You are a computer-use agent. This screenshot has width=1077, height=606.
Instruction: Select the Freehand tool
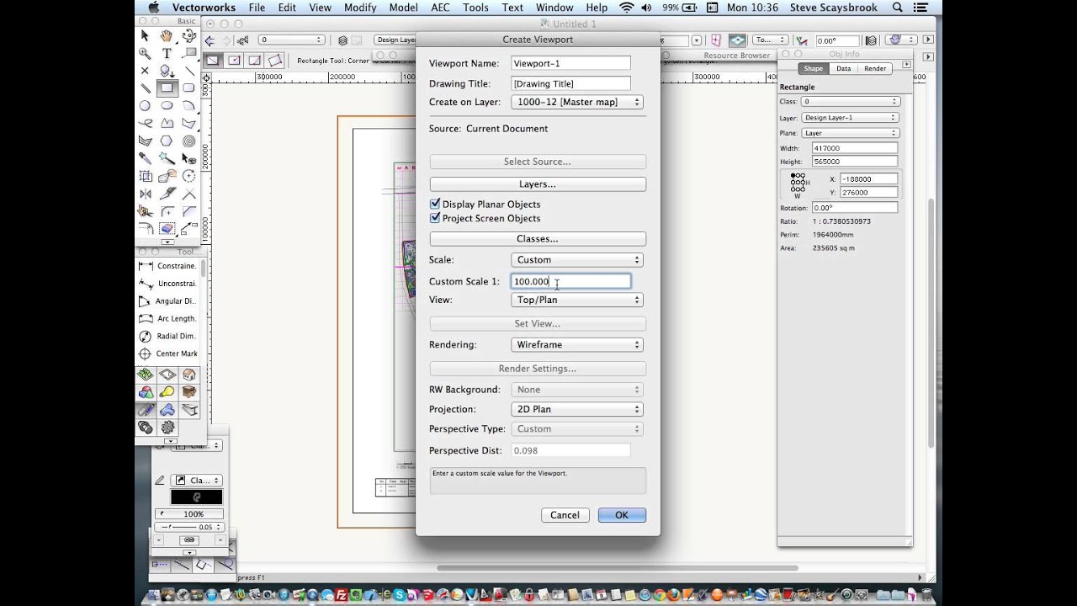(145, 123)
